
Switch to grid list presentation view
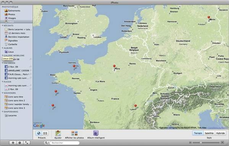point(45,133)
